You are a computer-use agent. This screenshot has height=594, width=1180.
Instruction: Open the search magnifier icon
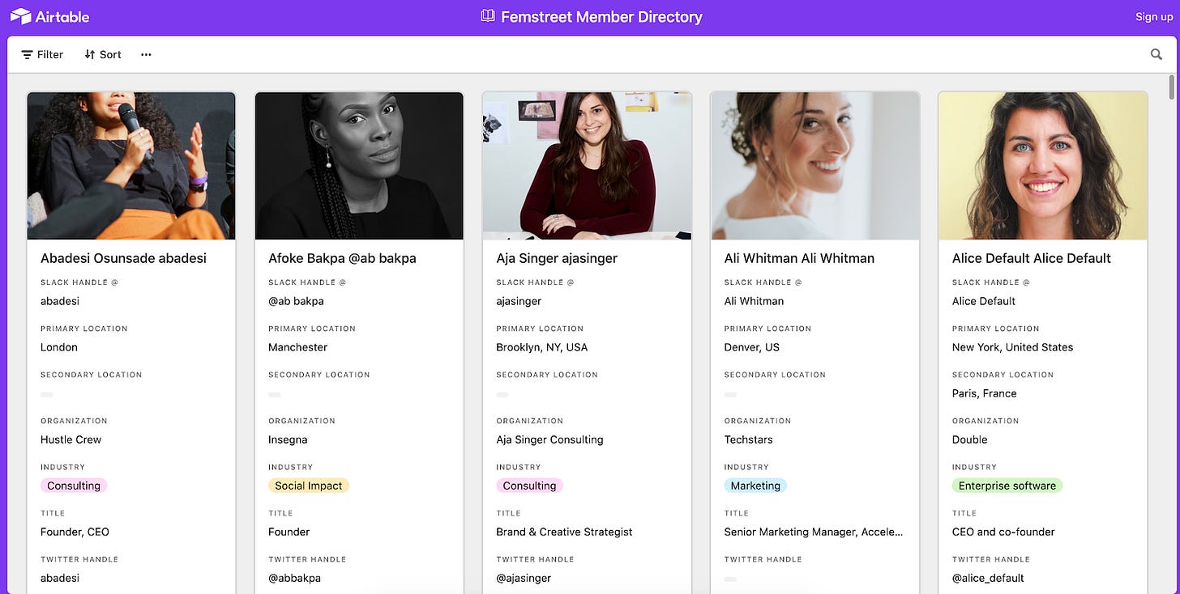click(x=1156, y=54)
